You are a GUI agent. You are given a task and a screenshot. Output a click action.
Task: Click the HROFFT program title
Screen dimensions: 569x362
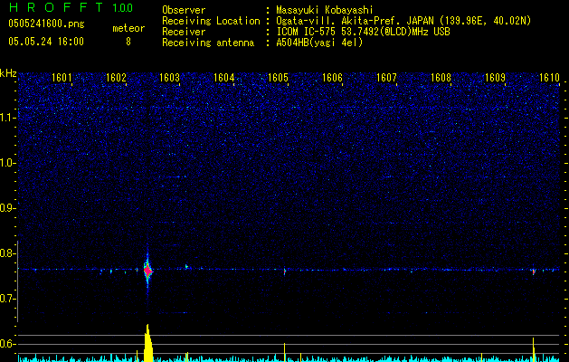(56, 7)
